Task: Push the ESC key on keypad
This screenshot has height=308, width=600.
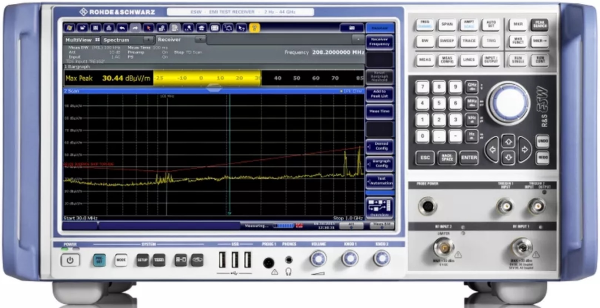Action: (425, 158)
